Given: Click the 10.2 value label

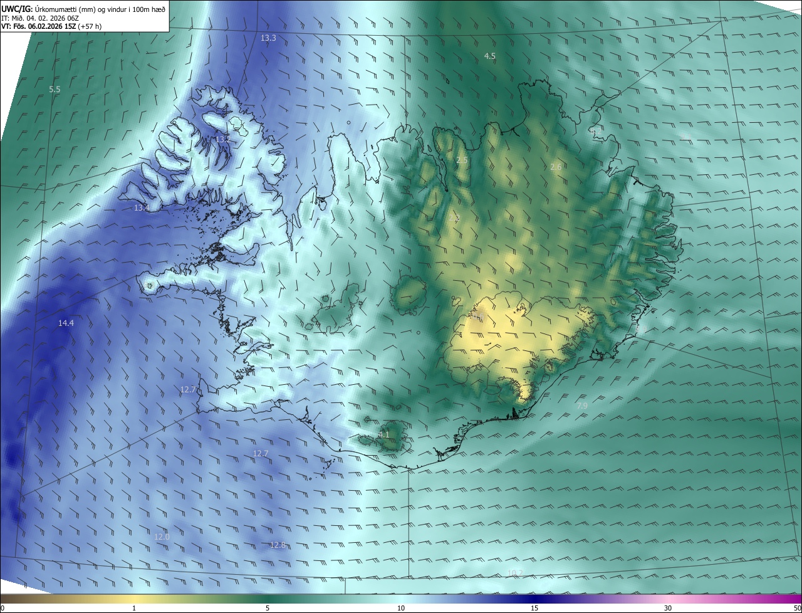Looking at the screenshot, I should (x=514, y=572).
